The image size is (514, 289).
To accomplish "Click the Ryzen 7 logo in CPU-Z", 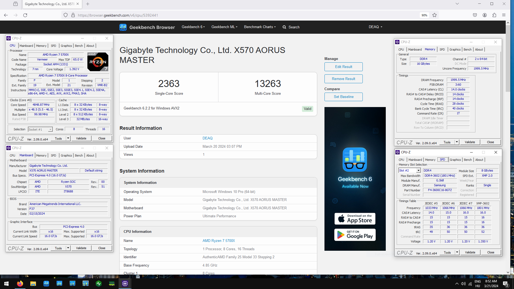I will click(x=98, y=62).
